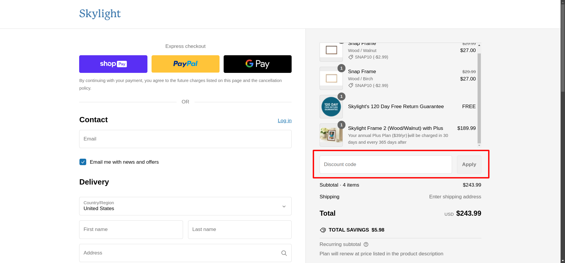The image size is (565, 263).
Task: Click the quantity badge on Return Guarantee
Action: tap(341, 96)
